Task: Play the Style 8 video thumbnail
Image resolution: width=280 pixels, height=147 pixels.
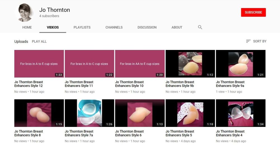Action: click(x=39, y=113)
